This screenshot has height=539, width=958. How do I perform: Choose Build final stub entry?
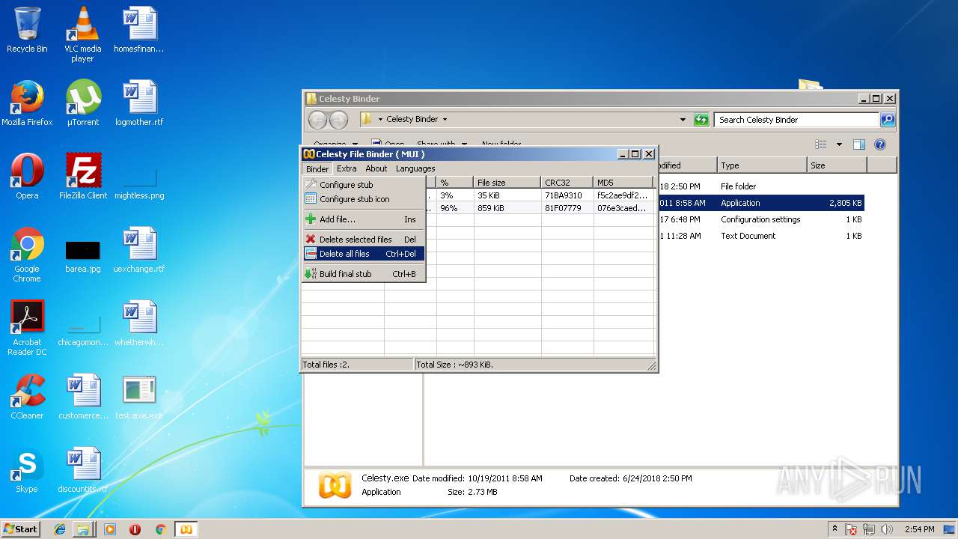point(364,274)
